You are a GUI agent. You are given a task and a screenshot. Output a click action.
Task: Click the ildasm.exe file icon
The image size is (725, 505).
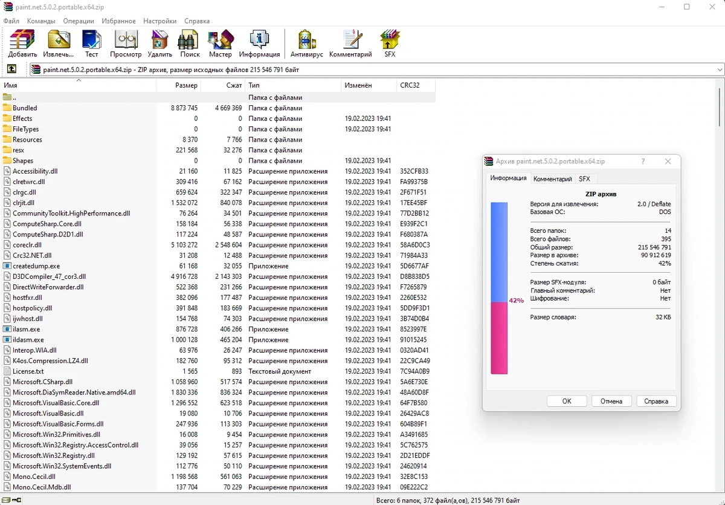click(x=7, y=340)
